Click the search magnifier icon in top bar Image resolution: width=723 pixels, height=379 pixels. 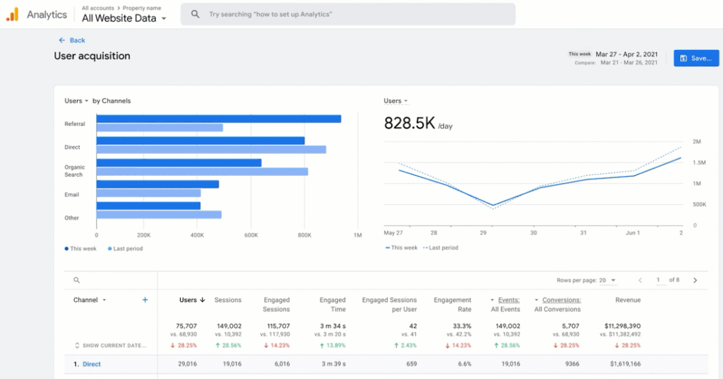click(195, 14)
